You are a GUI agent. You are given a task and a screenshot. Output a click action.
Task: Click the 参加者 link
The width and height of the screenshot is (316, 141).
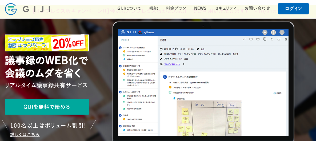coord(235,54)
